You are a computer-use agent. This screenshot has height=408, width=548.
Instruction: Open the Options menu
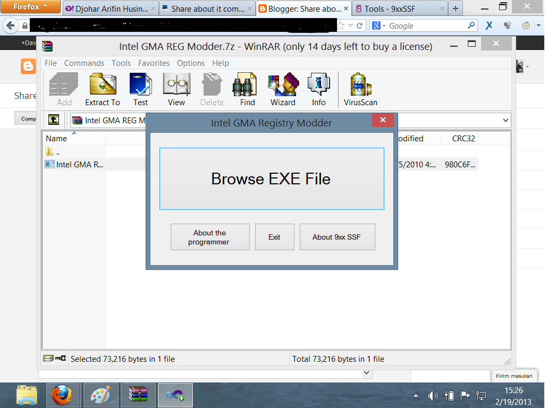point(191,63)
